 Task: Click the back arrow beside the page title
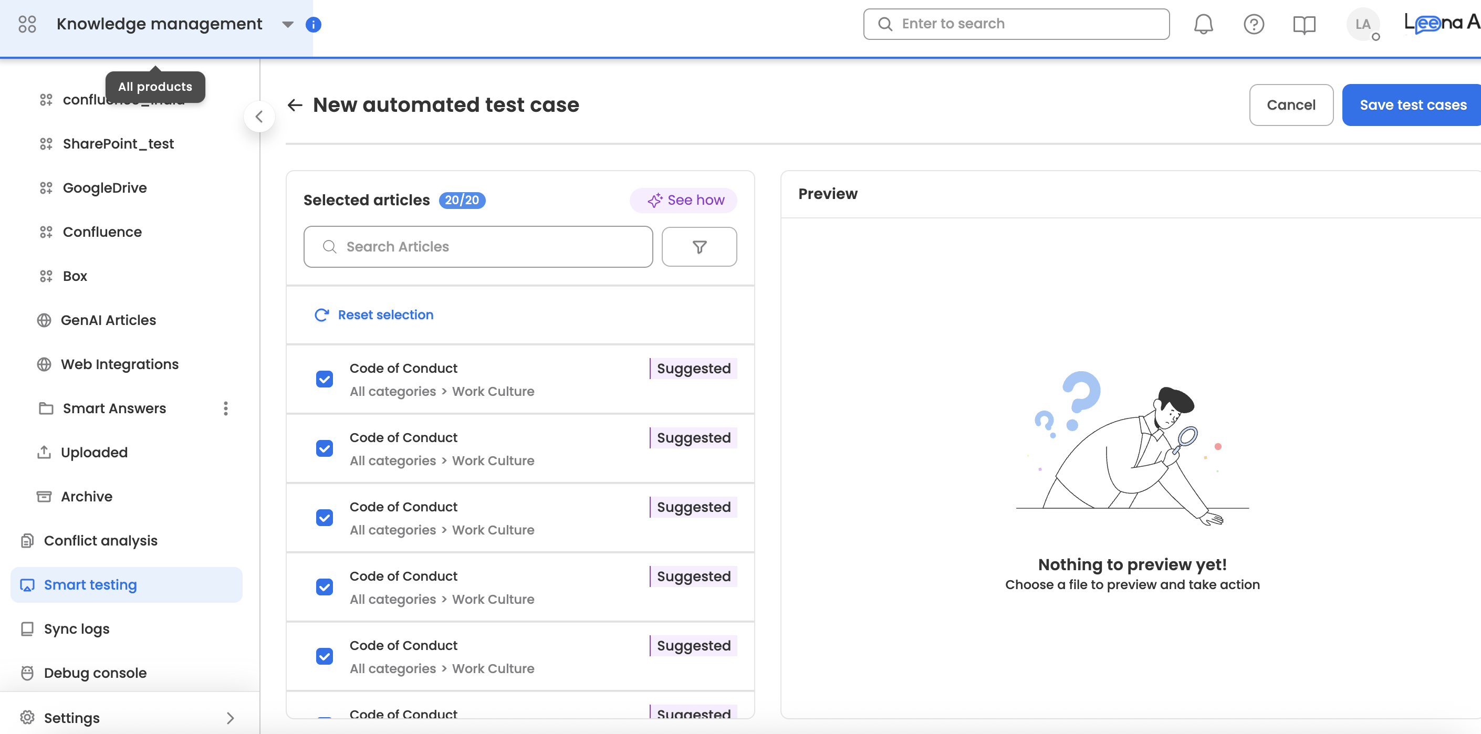[x=295, y=104]
